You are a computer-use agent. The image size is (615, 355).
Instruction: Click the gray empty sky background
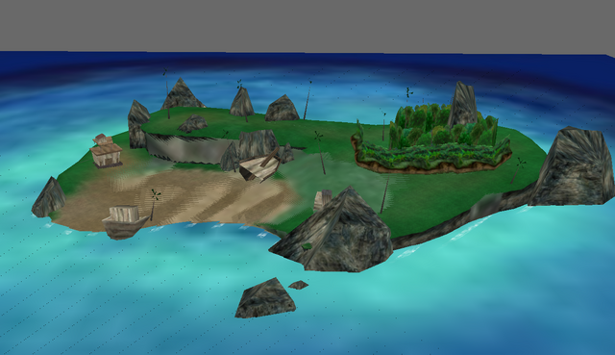[x=307, y=26]
